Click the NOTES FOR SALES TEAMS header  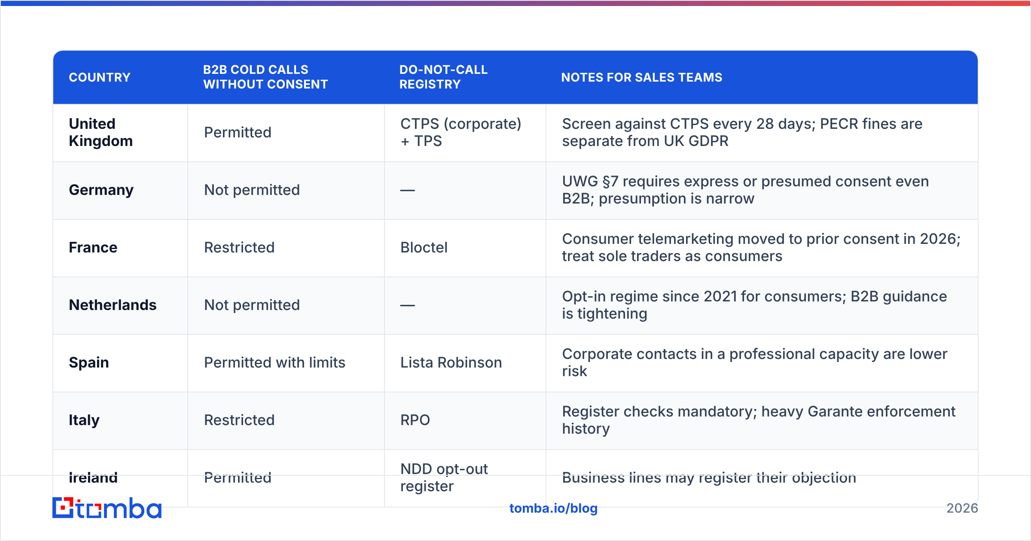(x=642, y=77)
